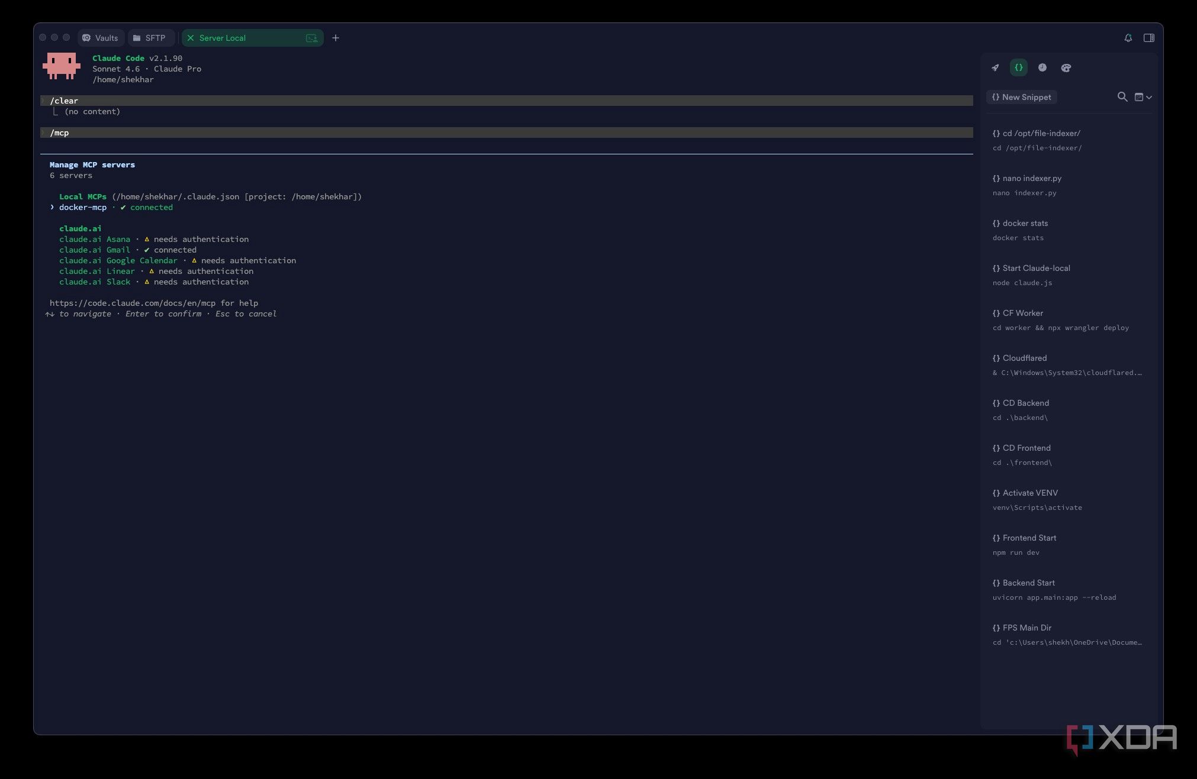Open the code.claude.com MCP docs link

pos(133,303)
